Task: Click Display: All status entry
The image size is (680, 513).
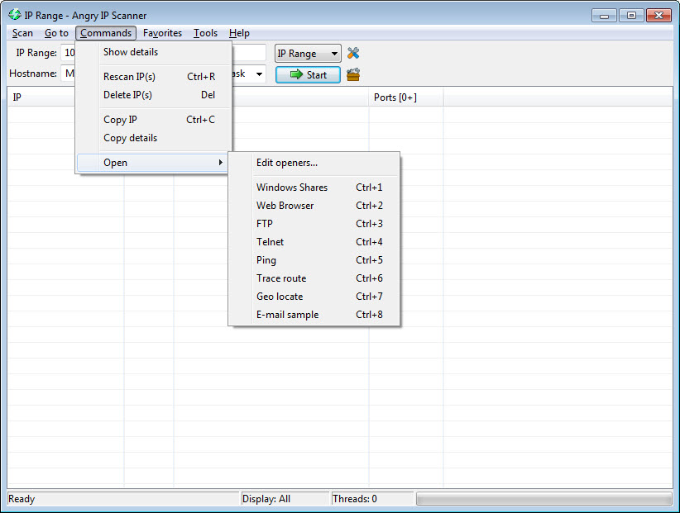Action: coord(266,499)
